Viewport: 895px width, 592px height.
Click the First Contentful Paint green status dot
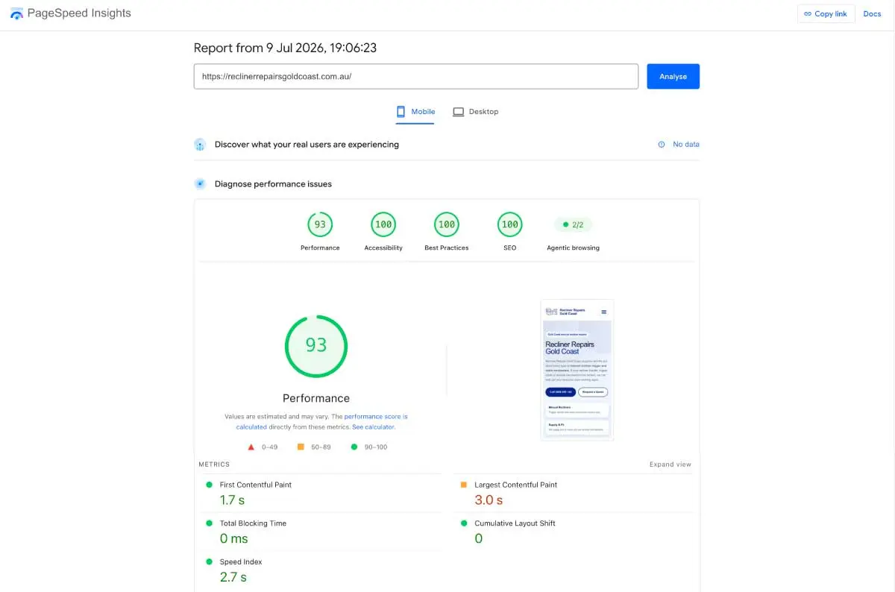click(209, 485)
